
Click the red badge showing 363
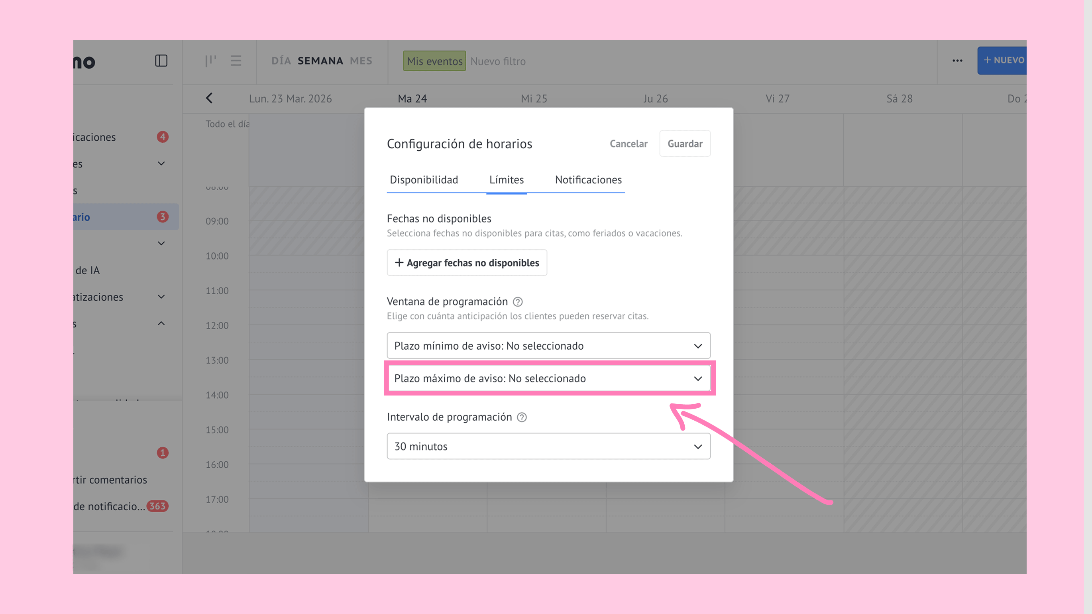click(x=157, y=506)
